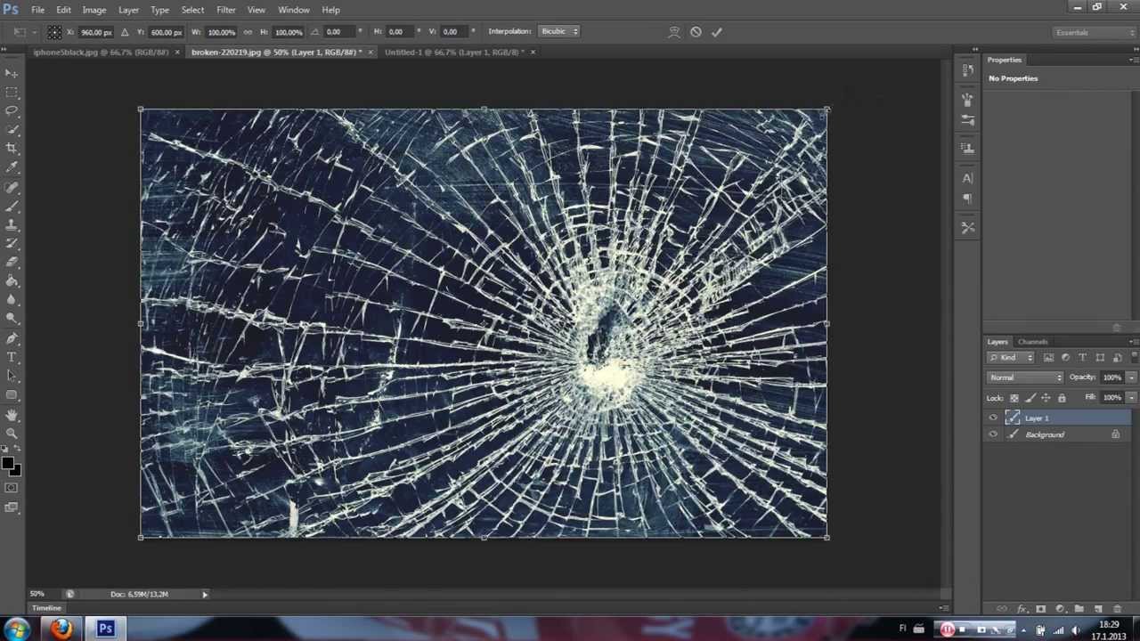This screenshot has width=1140, height=641.
Task: Open the Timeline panel tab
Action: pyautogui.click(x=47, y=608)
